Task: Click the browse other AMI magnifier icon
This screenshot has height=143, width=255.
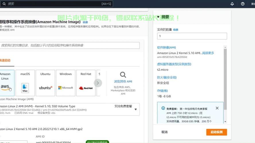Action: 123,75
